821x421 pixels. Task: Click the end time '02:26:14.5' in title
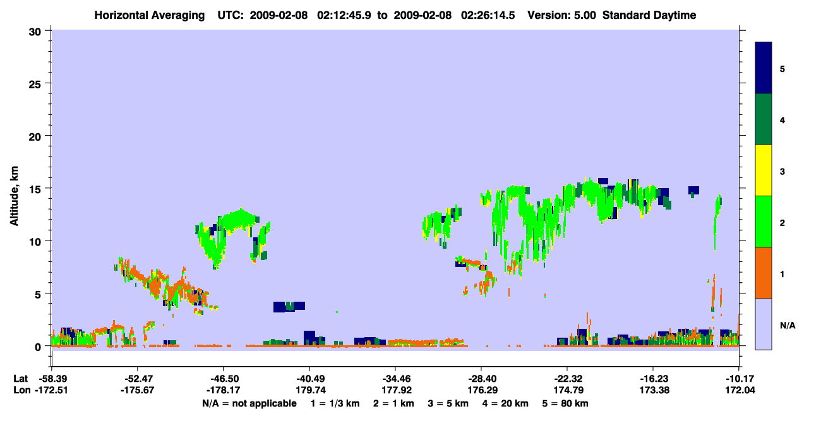pyautogui.click(x=489, y=15)
